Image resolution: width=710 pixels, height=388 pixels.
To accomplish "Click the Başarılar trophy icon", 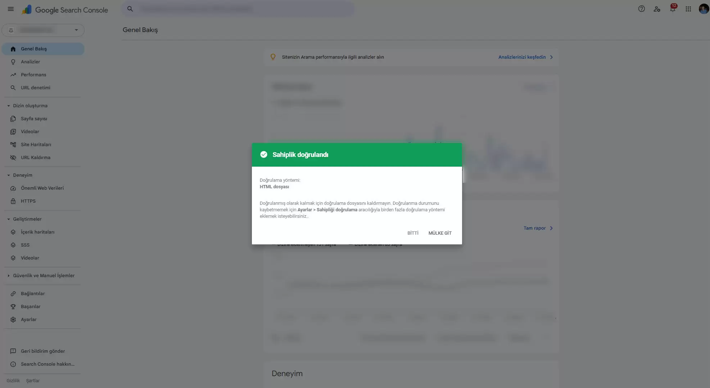I will [13, 307].
